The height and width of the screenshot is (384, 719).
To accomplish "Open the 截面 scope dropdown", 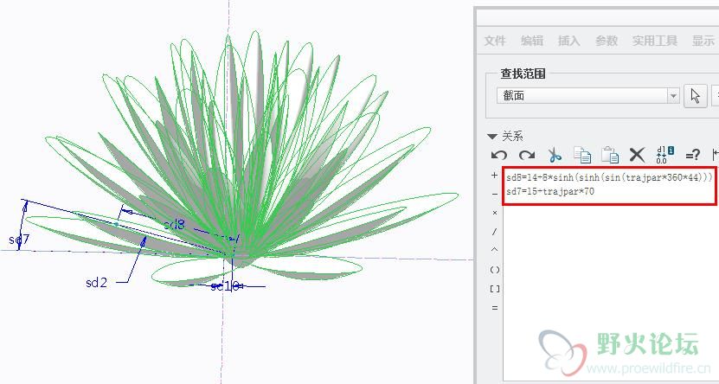I will pos(587,96).
